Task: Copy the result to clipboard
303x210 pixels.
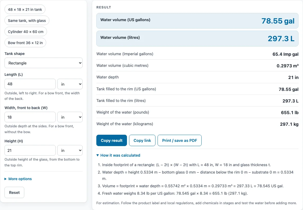Action: [112, 140]
